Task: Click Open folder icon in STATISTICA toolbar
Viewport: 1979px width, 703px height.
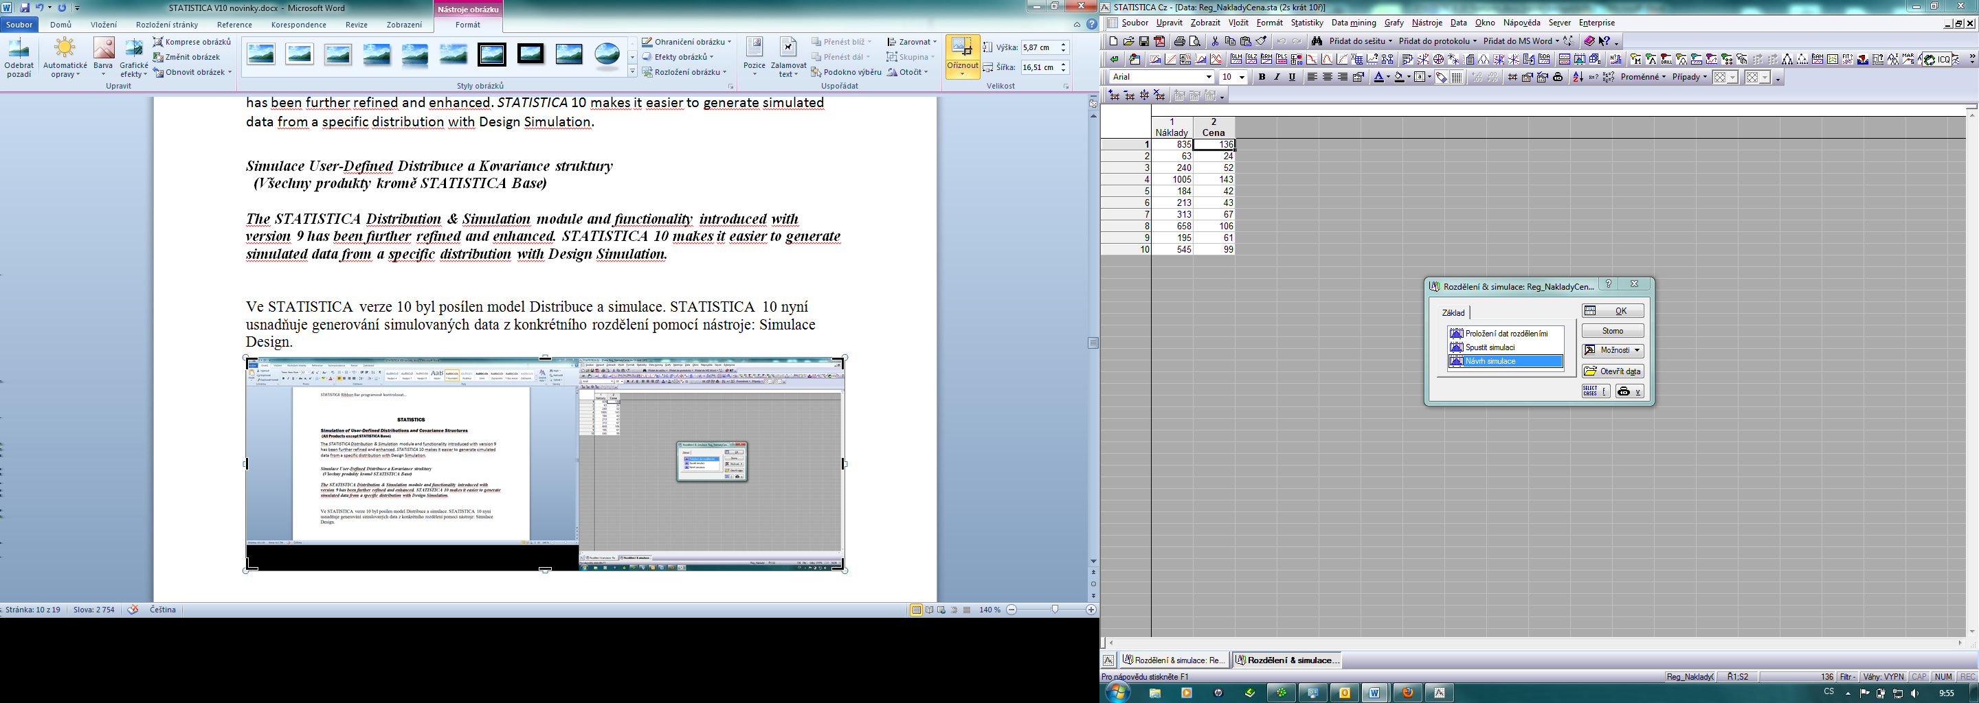Action: [1128, 41]
